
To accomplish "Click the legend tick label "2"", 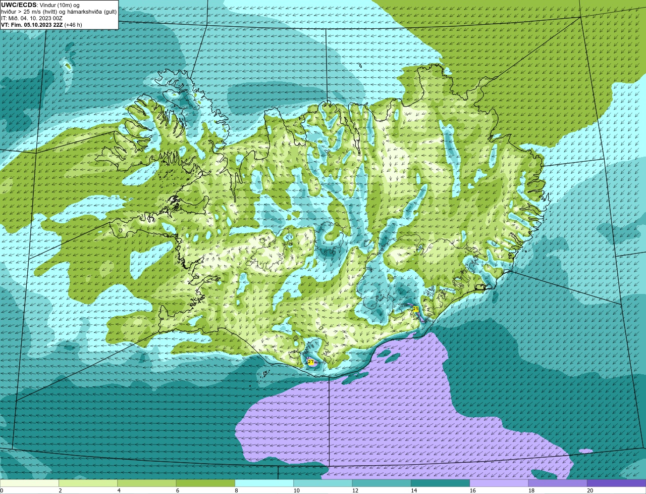I will (x=60, y=490).
